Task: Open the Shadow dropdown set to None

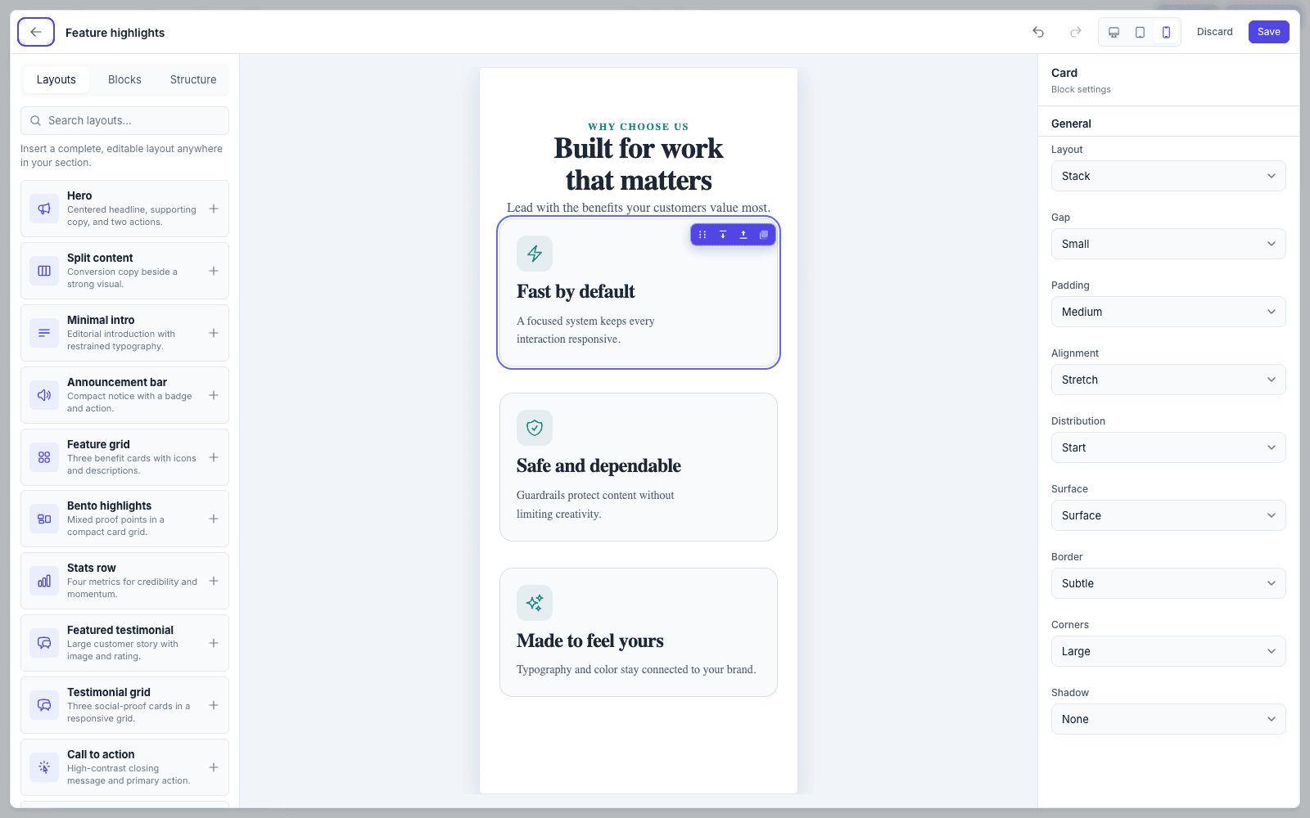Action: click(1168, 719)
